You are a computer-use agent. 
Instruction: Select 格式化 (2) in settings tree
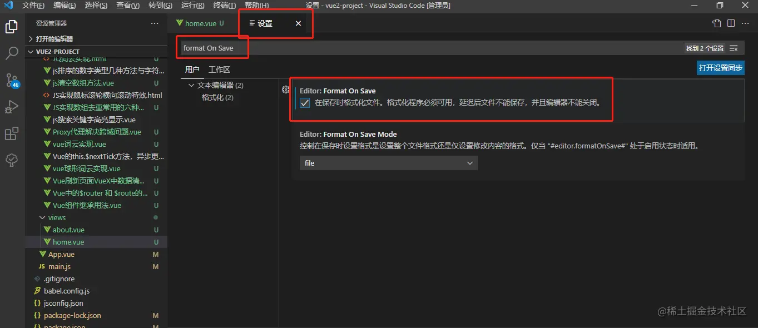[x=217, y=97]
